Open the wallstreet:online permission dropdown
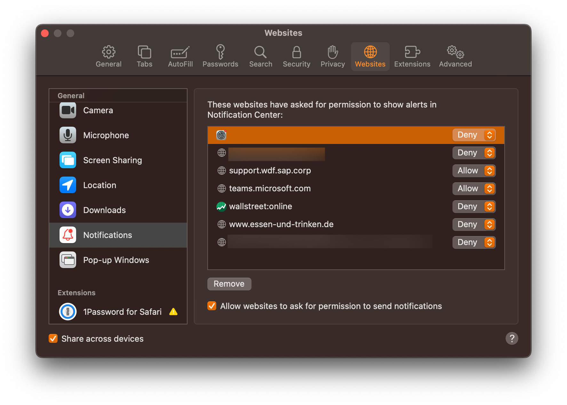Viewport: 567px width, 405px height. [x=474, y=207]
